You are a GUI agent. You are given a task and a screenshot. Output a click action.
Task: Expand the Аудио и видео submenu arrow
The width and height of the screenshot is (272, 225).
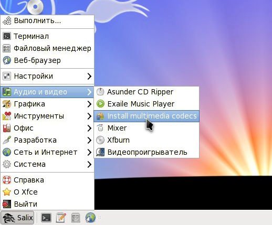89,92
